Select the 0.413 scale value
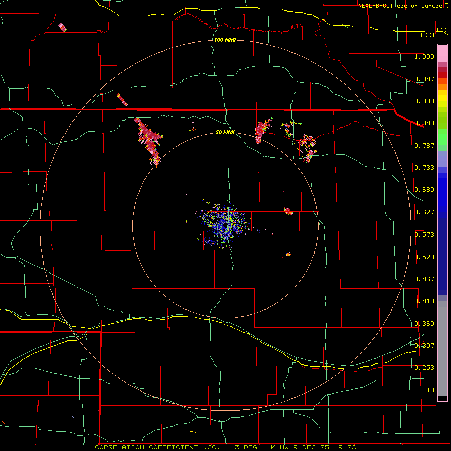The height and width of the screenshot is (451, 451). (424, 301)
